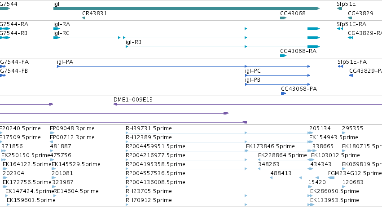This screenshot has height=207, width=382.
Task: Click feature label 15420
Action: [317, 182]
